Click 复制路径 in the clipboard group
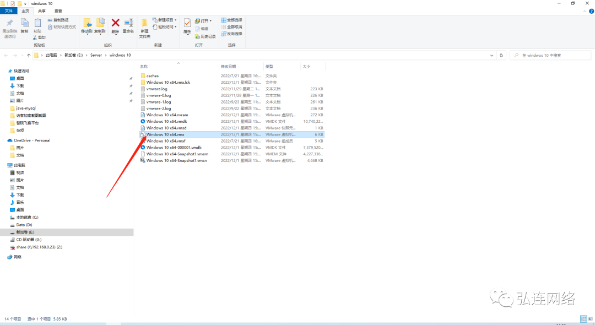 point(58,20)
